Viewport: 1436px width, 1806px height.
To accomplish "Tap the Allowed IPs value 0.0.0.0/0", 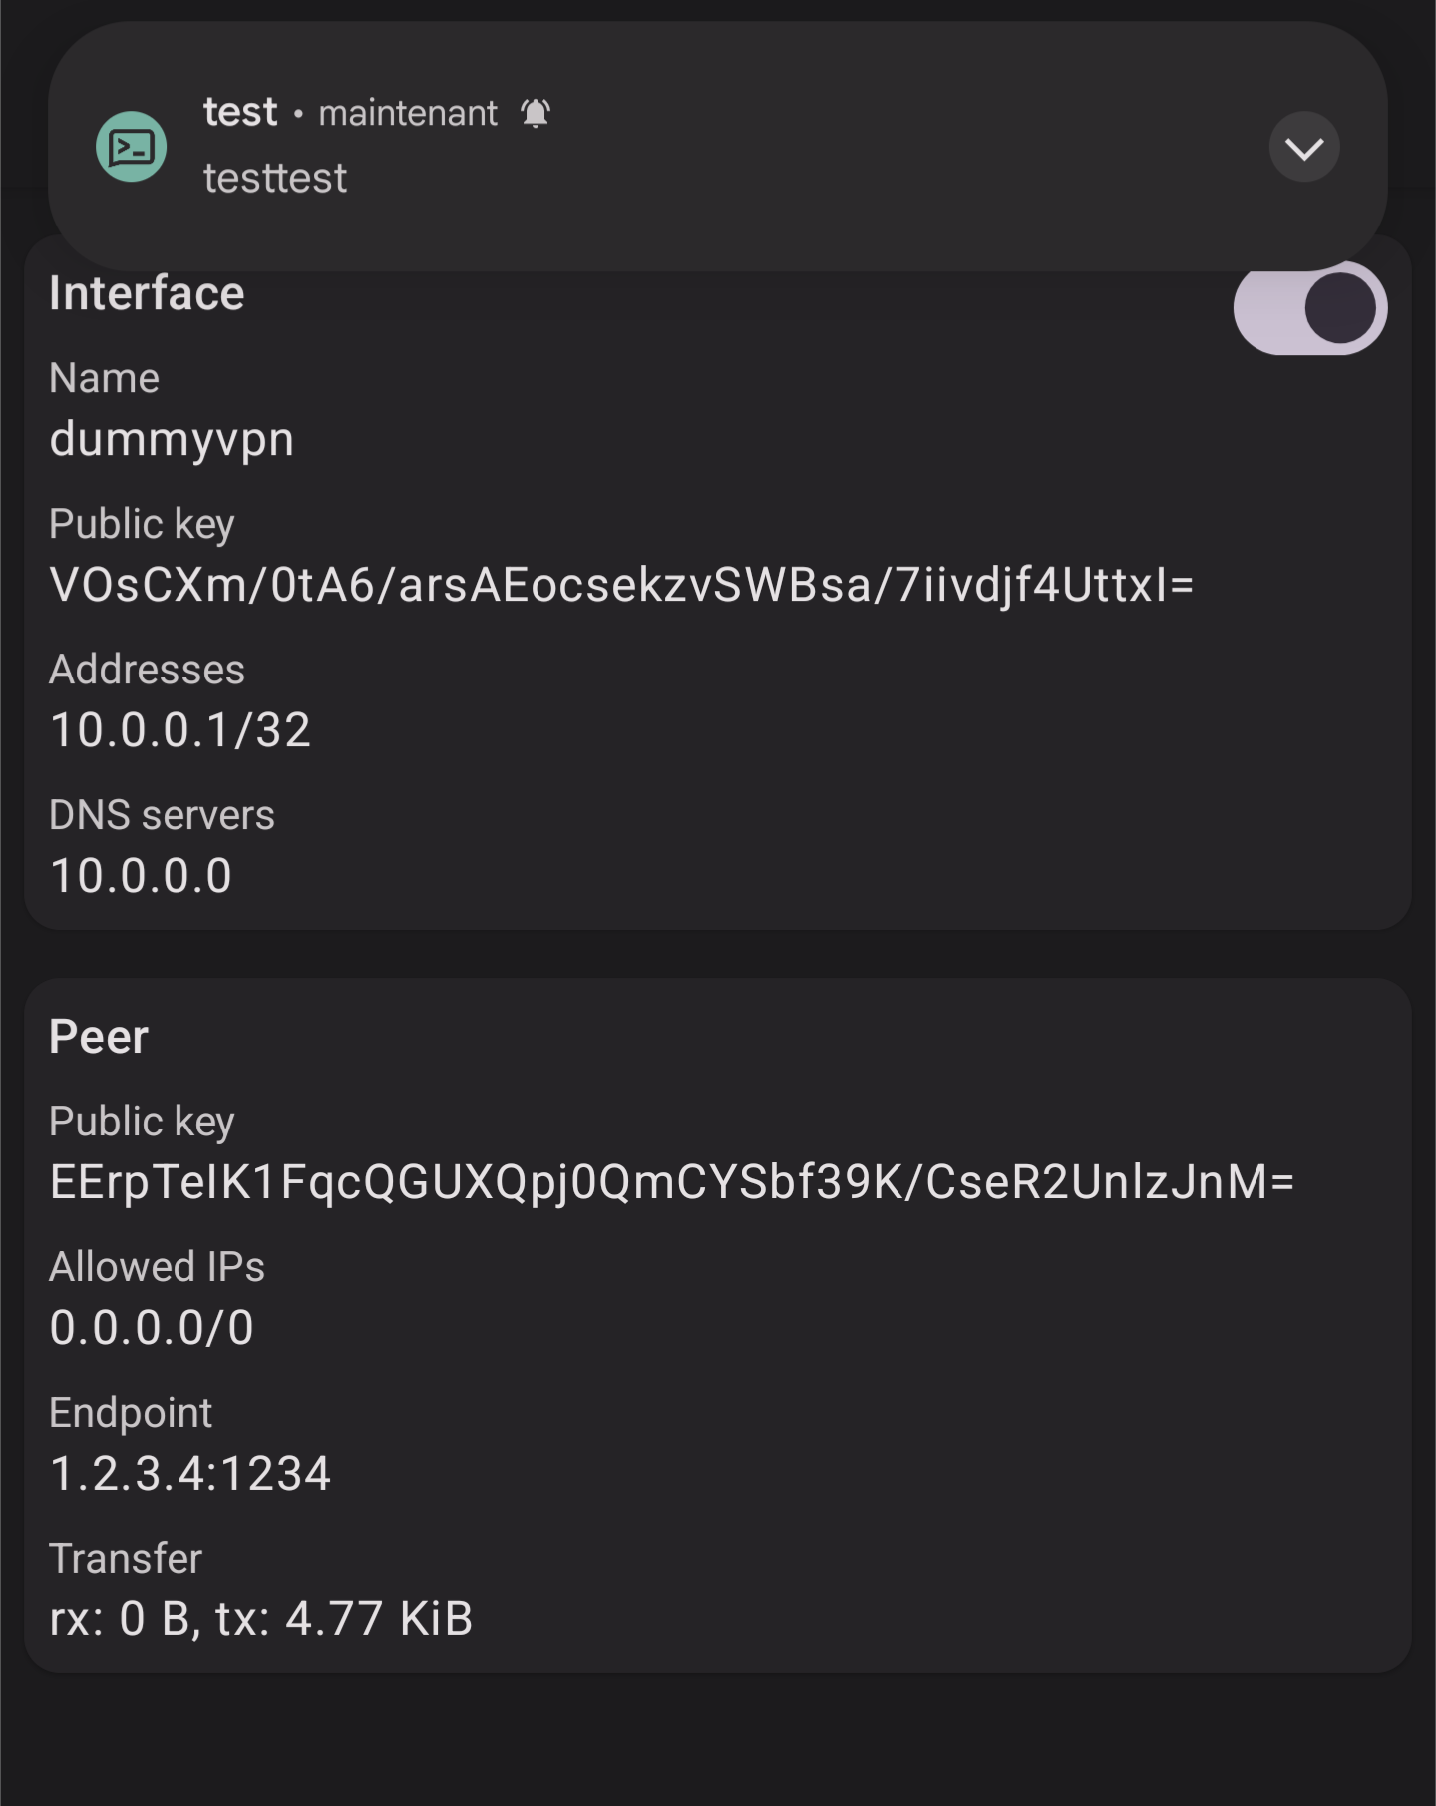I will coord(153,1328).
